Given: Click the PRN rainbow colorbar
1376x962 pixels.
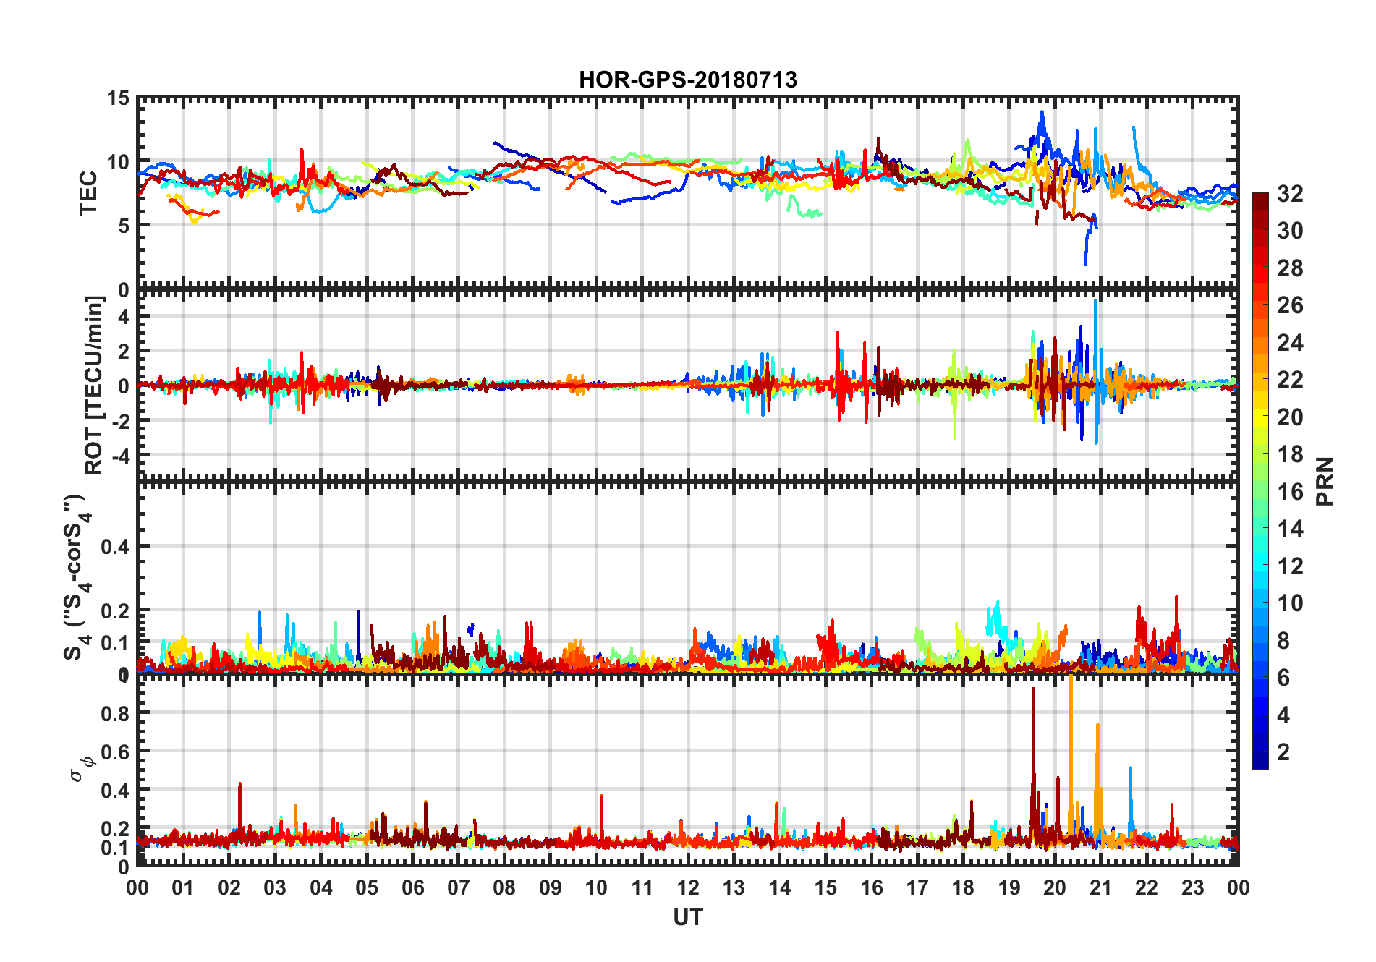Looking at the screenshot, I should pyautogui.click(x=1260, y=481).
